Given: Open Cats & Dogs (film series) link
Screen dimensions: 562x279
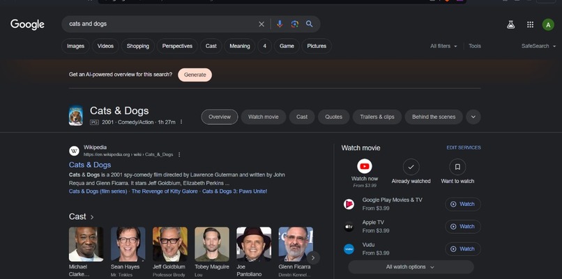Looking at the screenshot, I should point(98,191).
